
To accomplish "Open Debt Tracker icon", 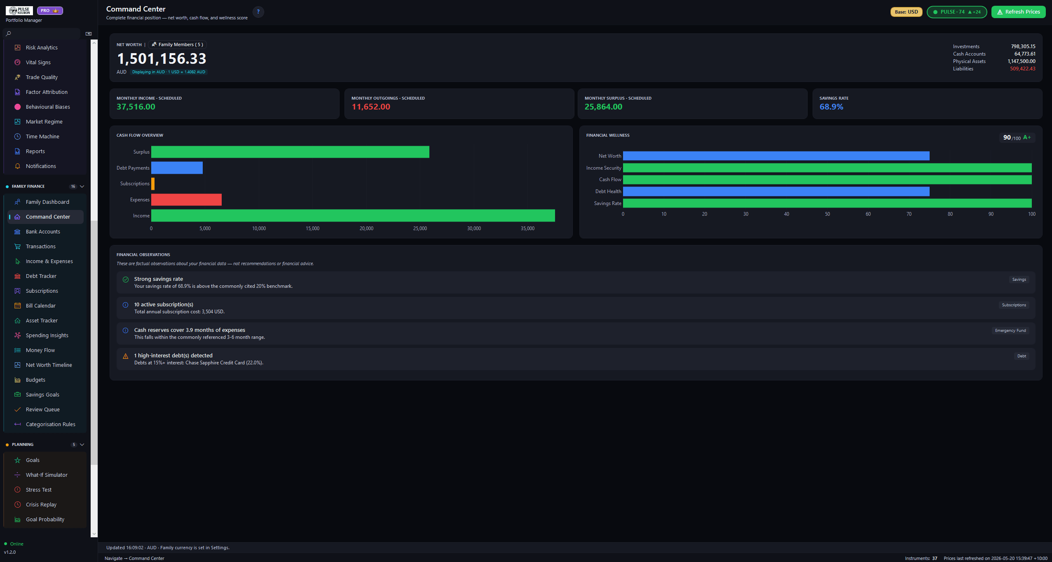I will (x=17, y=276).
